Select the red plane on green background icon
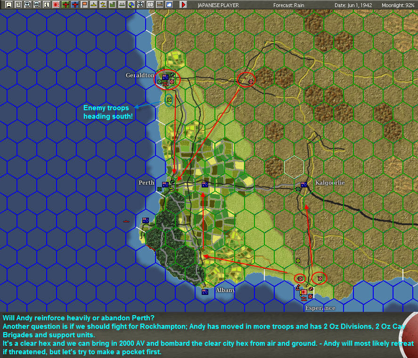Image resolution: width=418 pixels, height=358 pixels. 66,5
